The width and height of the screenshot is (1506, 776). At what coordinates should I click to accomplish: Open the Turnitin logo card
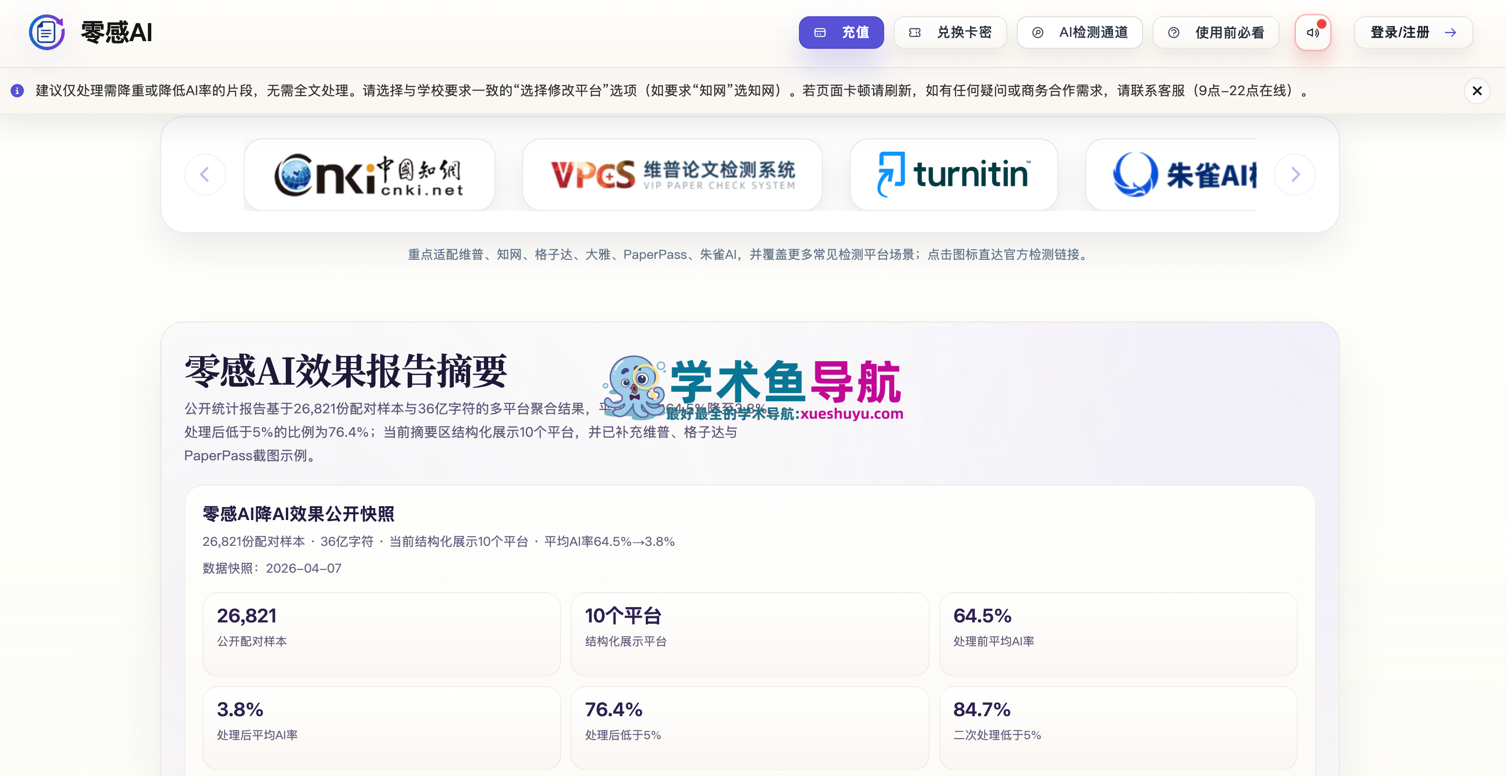click(x=954, y=174)
